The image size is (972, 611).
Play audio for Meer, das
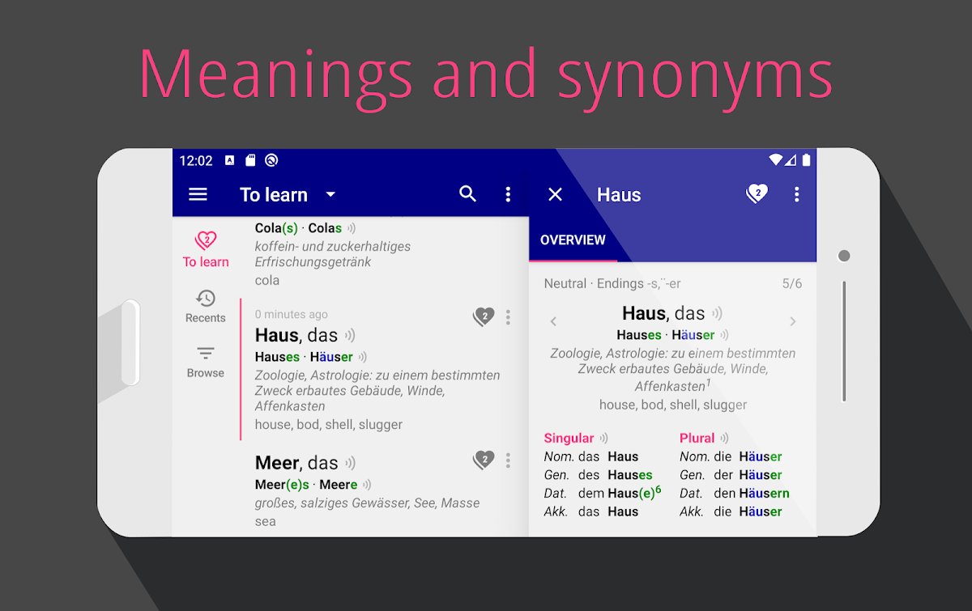click(350, 463)
